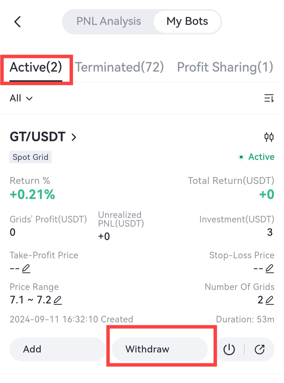Terminate the bot with the power icon
The height and width of the screenshot is (383, 284).
229,349
